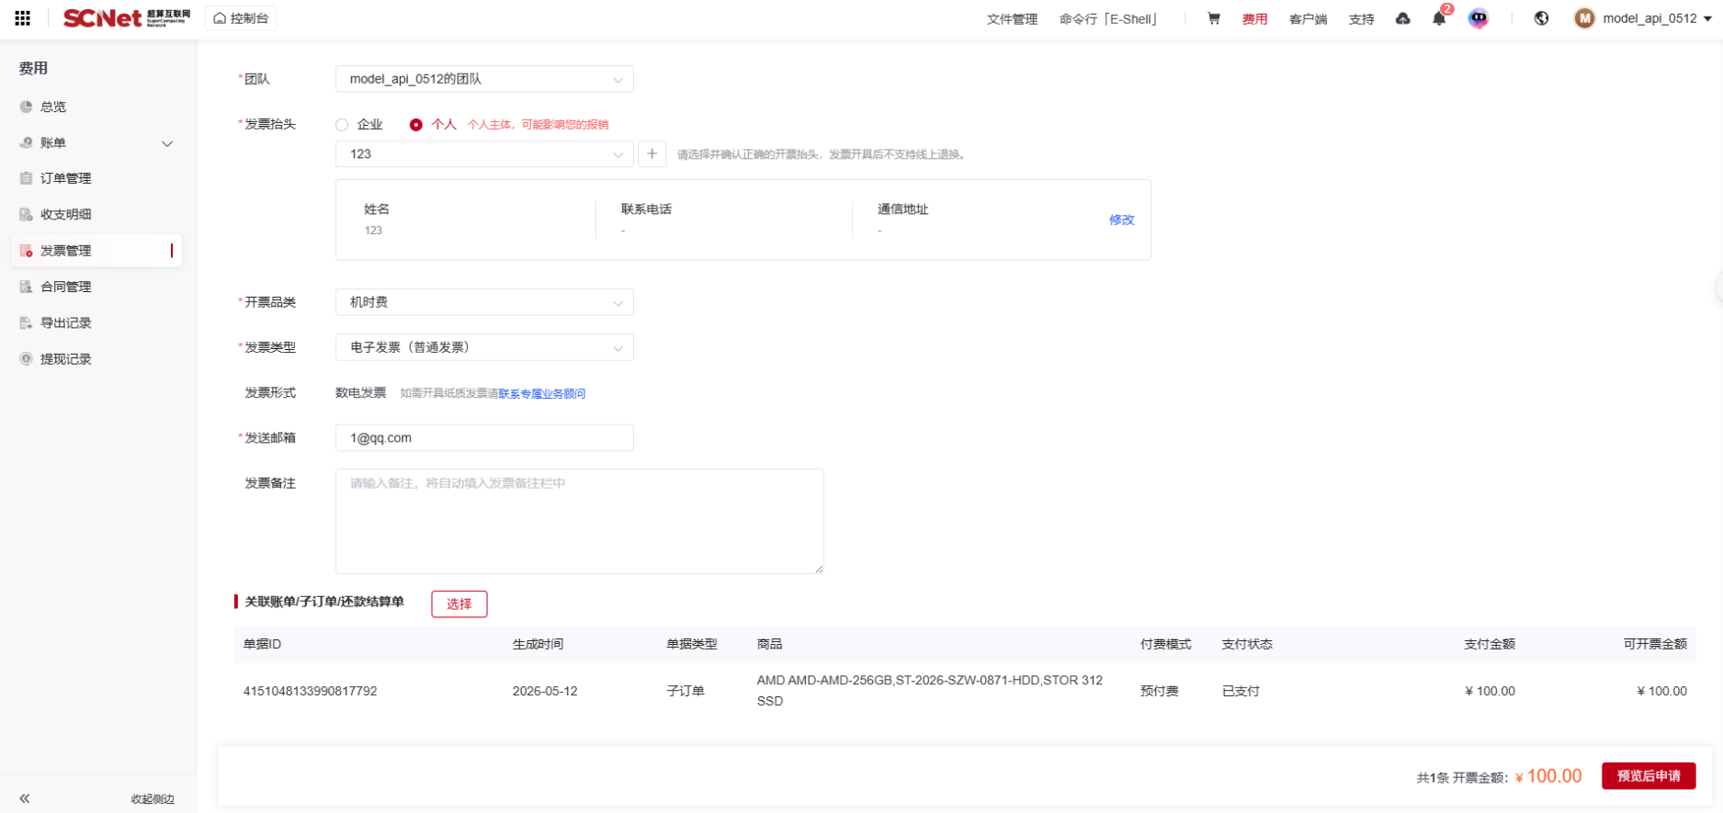
Task: Click the user avatar M icon
Action: pos(1584,18)
